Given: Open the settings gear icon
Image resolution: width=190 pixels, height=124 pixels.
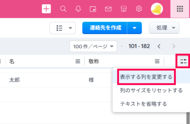Looking at the screenshot, I should point(139,9).
